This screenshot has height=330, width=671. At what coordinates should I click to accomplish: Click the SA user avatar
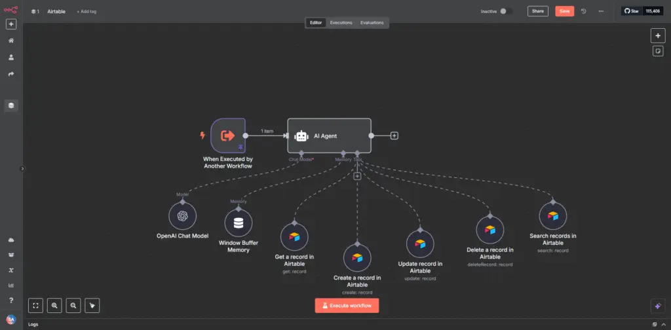coord(11,320)
